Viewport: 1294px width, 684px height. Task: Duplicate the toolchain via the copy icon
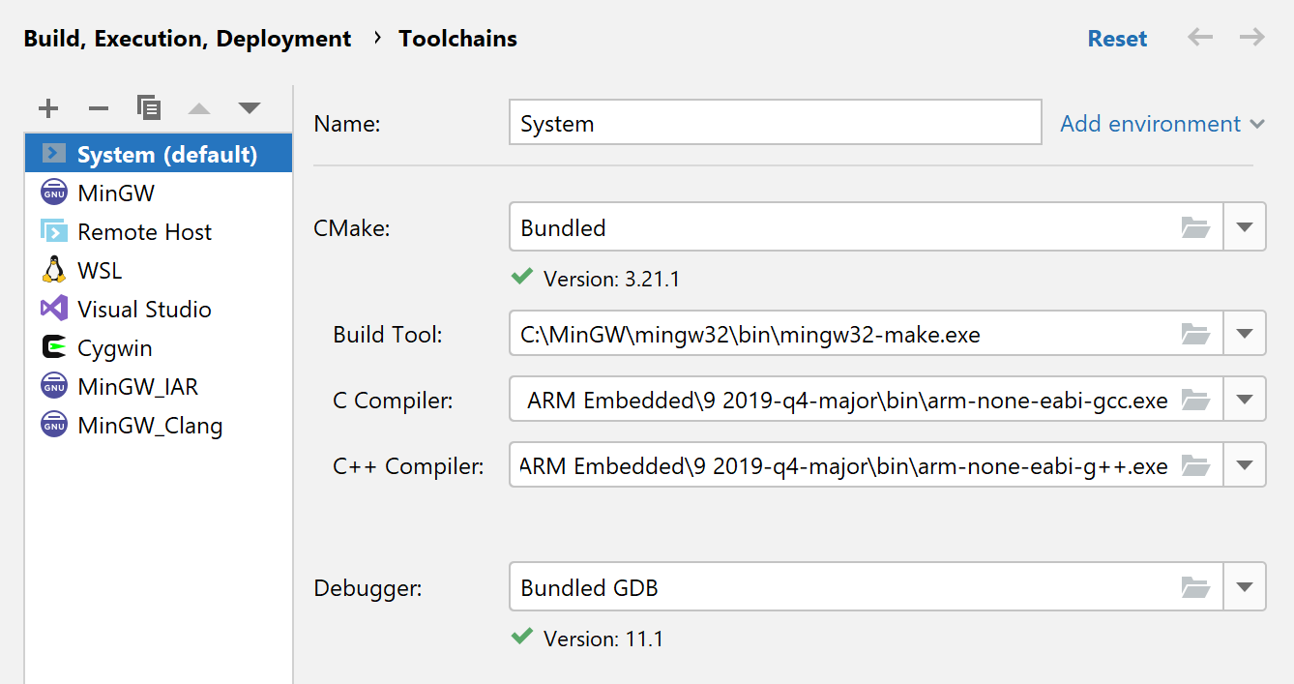[x=148, y=108]
